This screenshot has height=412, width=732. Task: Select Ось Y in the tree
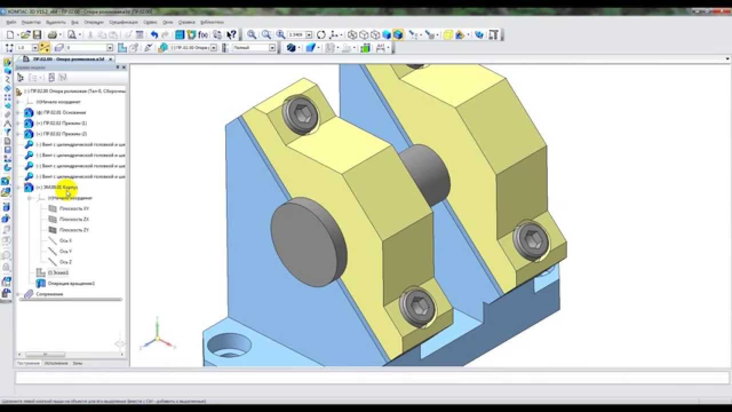pos(65,251)
